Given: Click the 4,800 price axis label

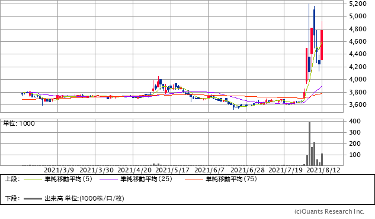Looking at the screenshot, I should [358, 29].
